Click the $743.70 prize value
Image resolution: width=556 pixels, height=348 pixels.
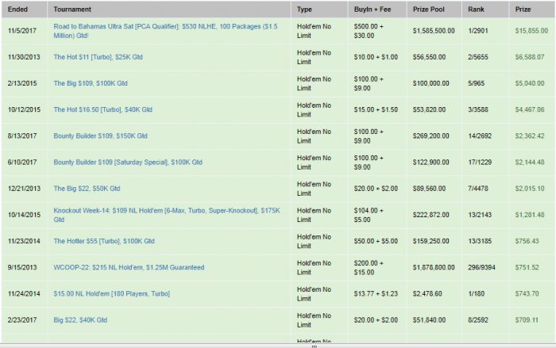[527, 293]
